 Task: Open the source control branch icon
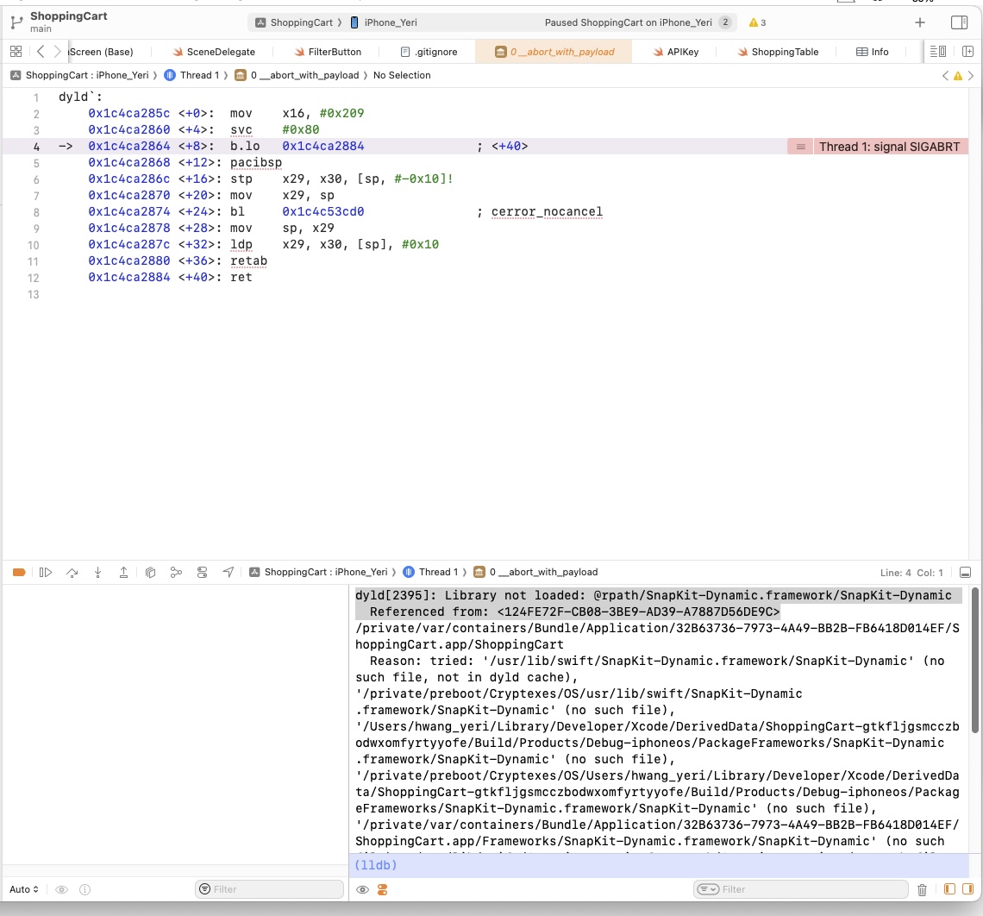17,23
